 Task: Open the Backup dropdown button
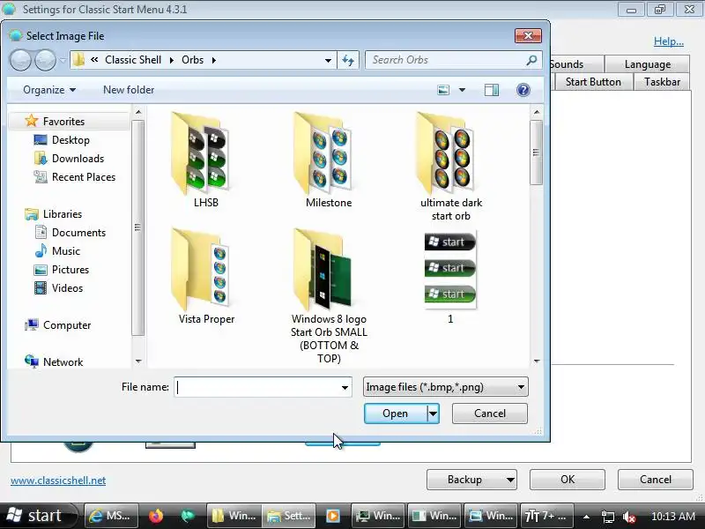pyautogui.click(x=471, y=480)
